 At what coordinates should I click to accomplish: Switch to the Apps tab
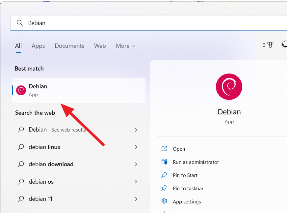(38, 46)
